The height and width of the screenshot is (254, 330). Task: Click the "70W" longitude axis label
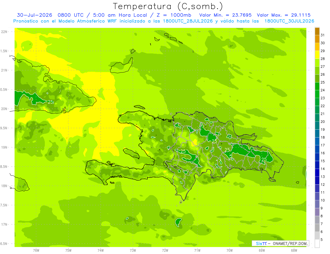pyautogui.click(x=229, y=250)
